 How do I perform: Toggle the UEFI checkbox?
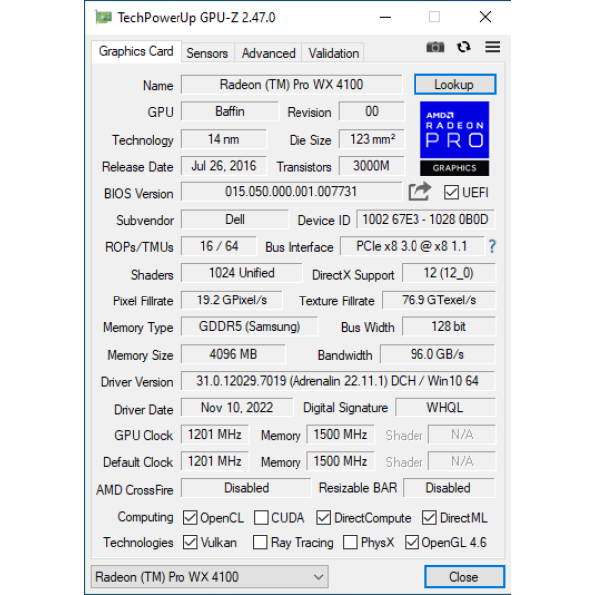point(451,192)
